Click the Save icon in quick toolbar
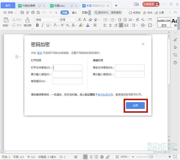Viewport: 180px width, 160px height. pyautogui.click(x=22, y=13)
